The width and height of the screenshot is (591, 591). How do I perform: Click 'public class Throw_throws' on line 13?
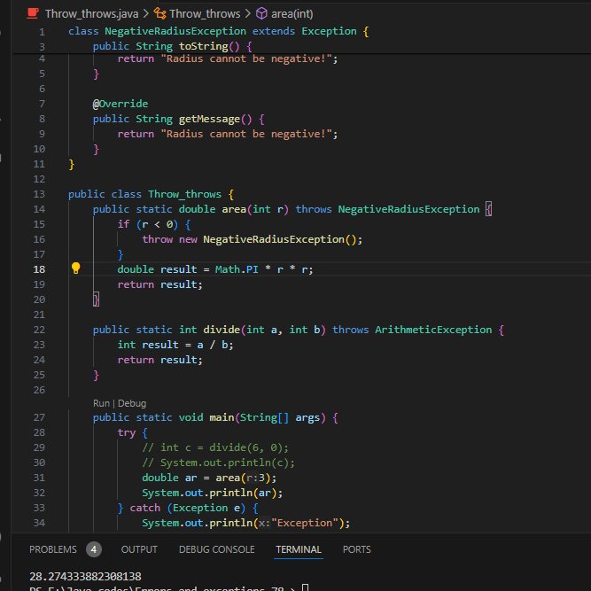144,194
